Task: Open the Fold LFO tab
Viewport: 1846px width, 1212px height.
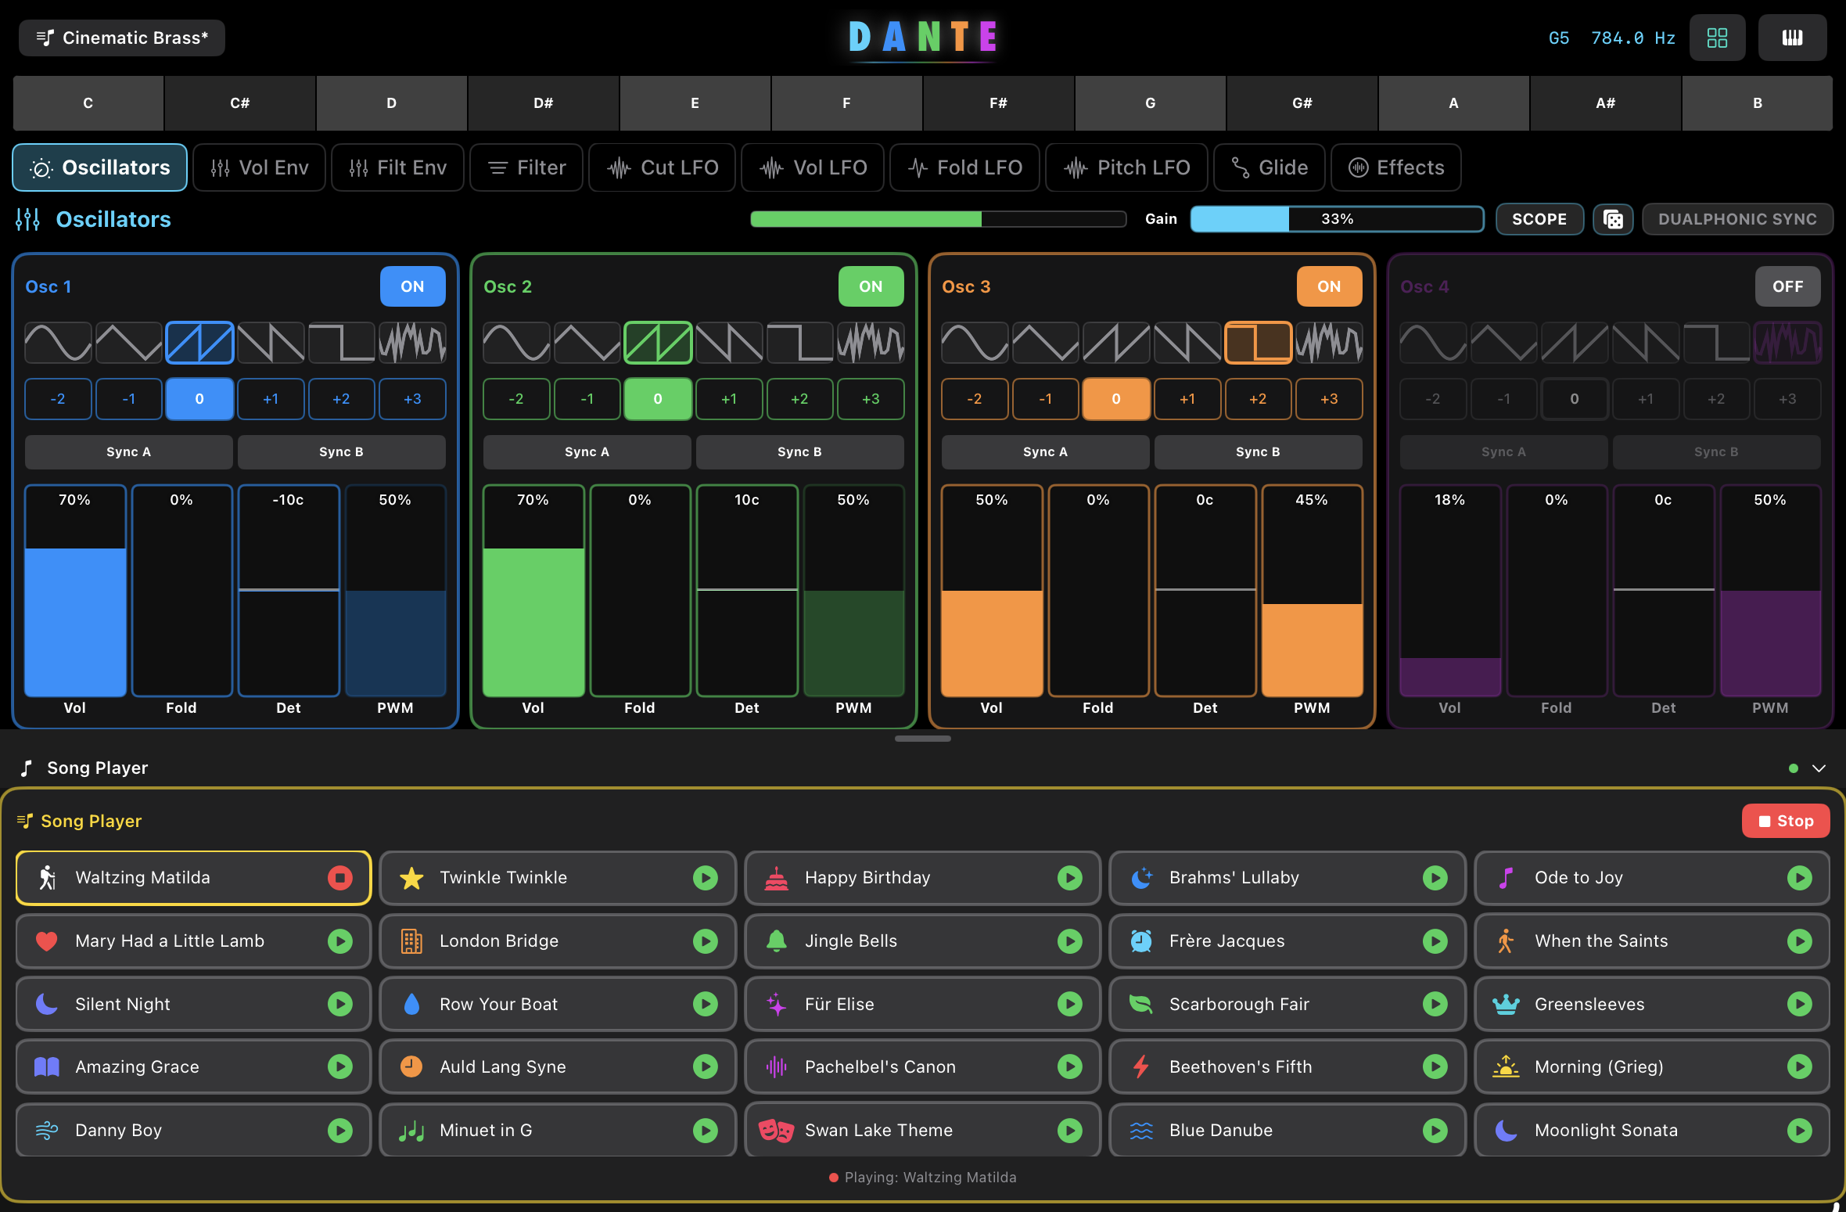Action: click(964, 167)
